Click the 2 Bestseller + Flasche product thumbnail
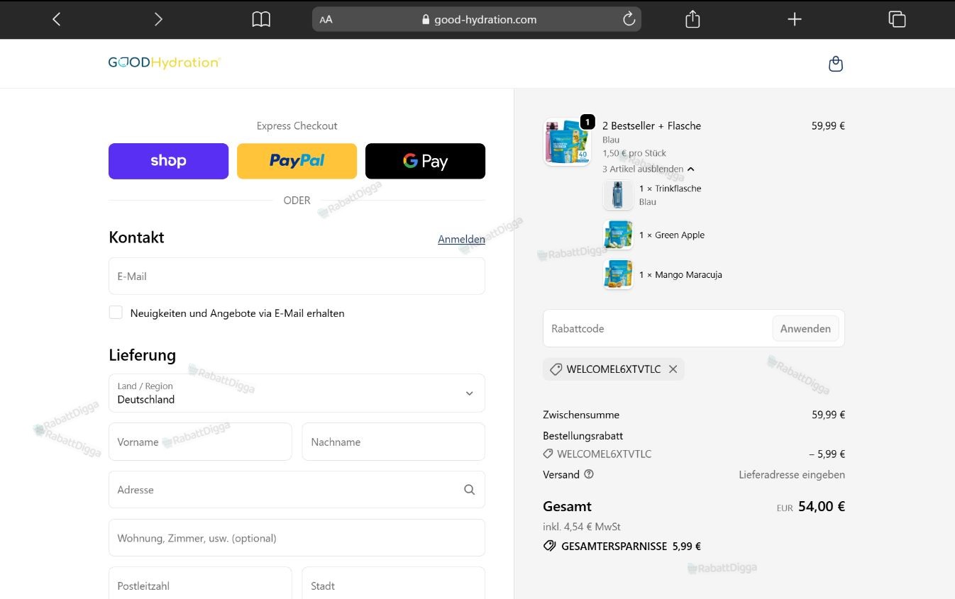This screenshot has height=599, width=955. [567, 141]
